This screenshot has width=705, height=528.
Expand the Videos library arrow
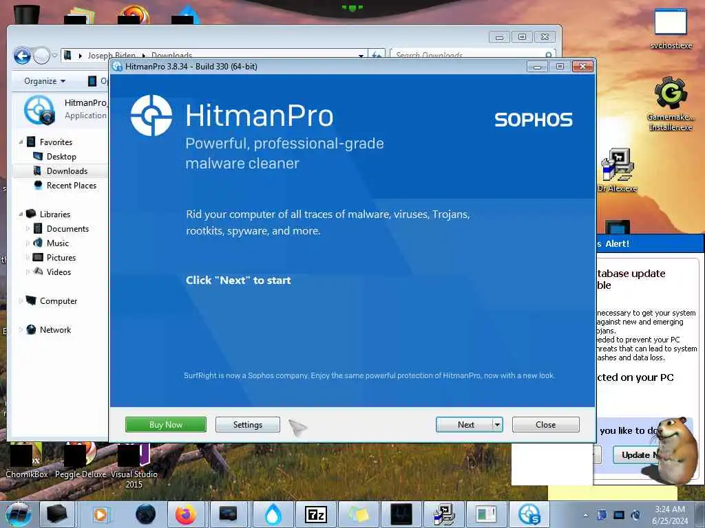(x=28, y=272)
